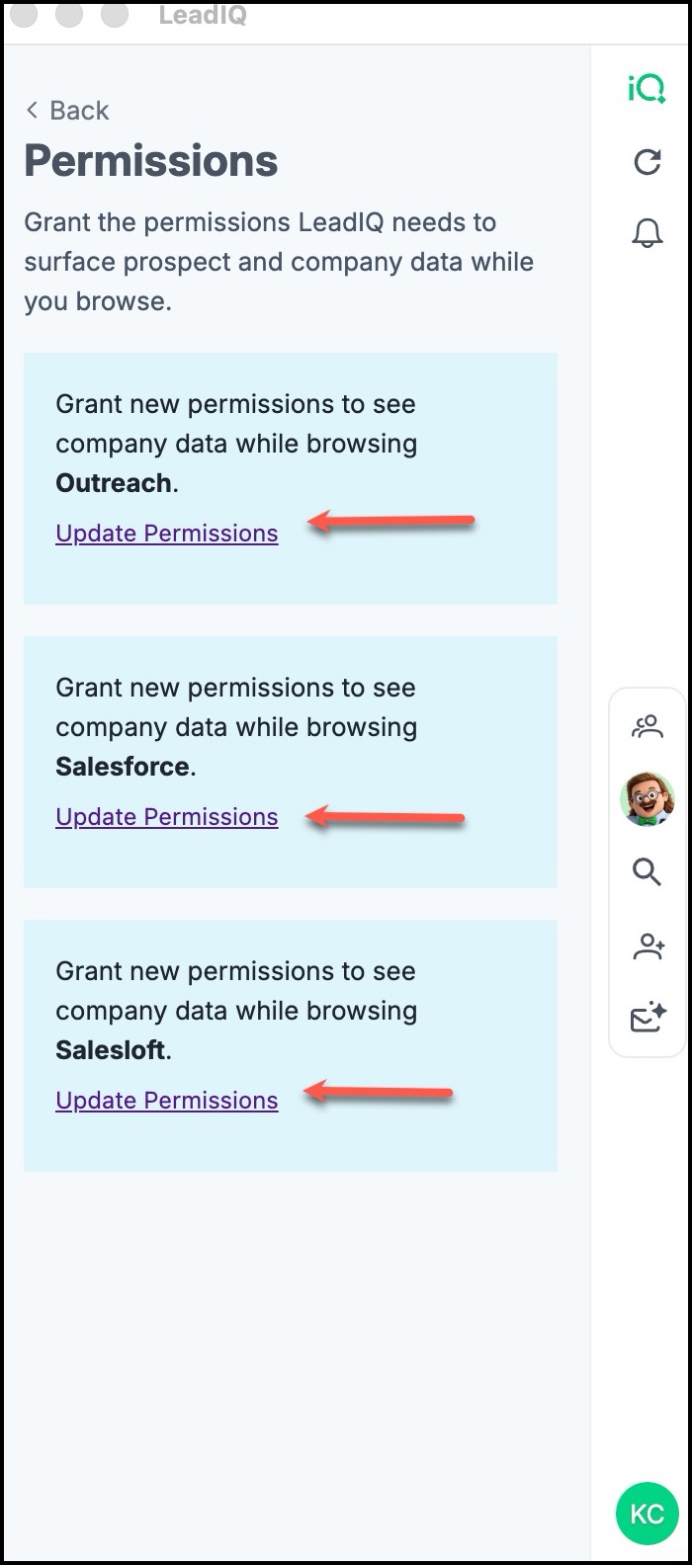Click the Permissions page heading
Image resolution: width=692 pixels, height=1565 pixels.
click(x=151, y=161)
